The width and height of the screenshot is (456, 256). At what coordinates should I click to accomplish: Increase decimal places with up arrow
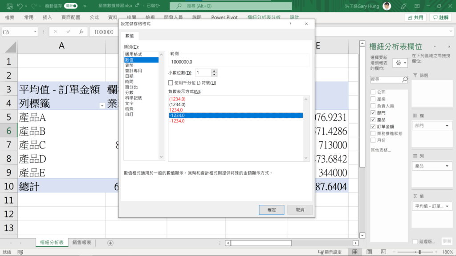point(214,71)
